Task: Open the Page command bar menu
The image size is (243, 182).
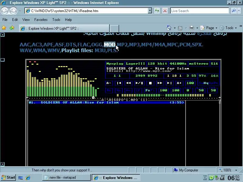Action: pyautogui.click(x=209, y=28)
